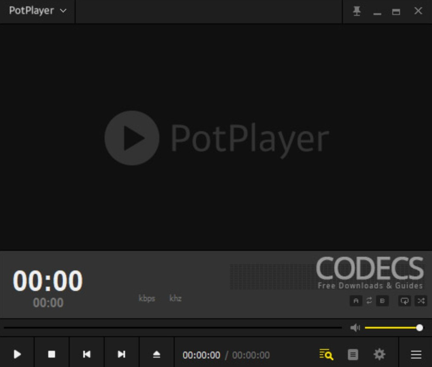The image size is (432, 367).
Task: Open a file with the eject button
Action: pyautogui.click(x=157, y=354)
